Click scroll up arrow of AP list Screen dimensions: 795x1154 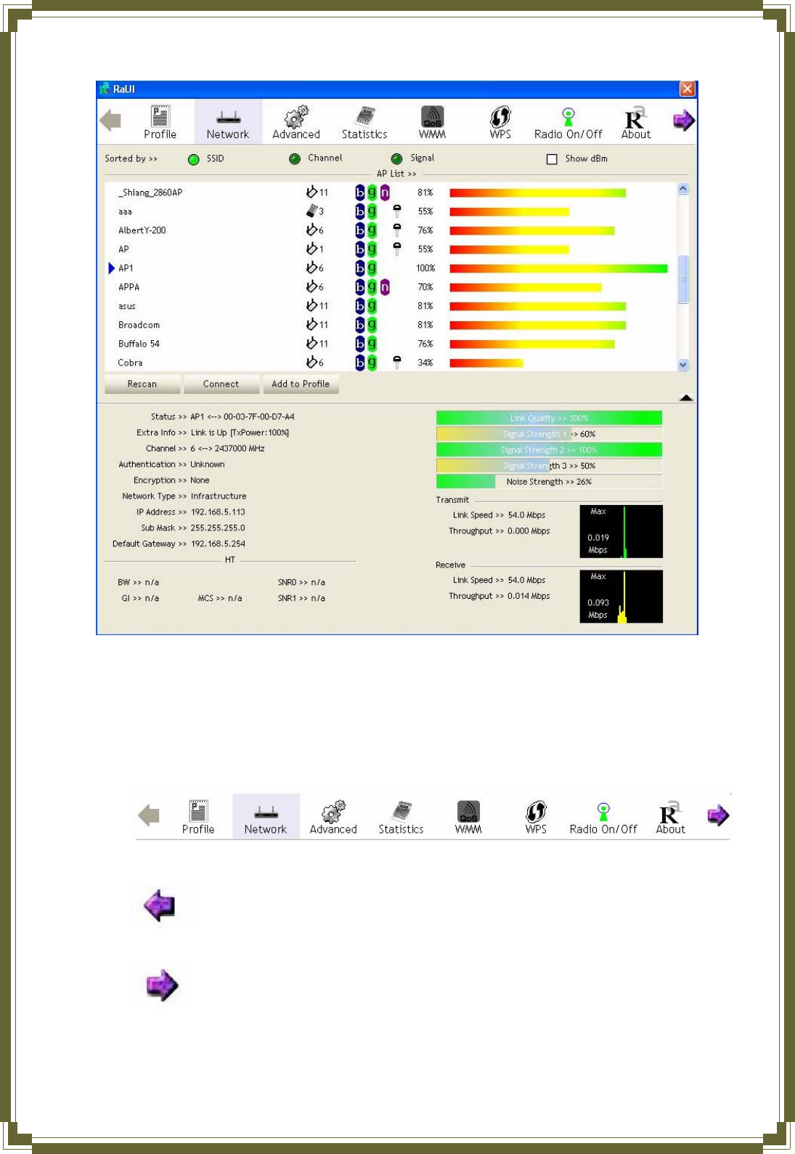683,189
